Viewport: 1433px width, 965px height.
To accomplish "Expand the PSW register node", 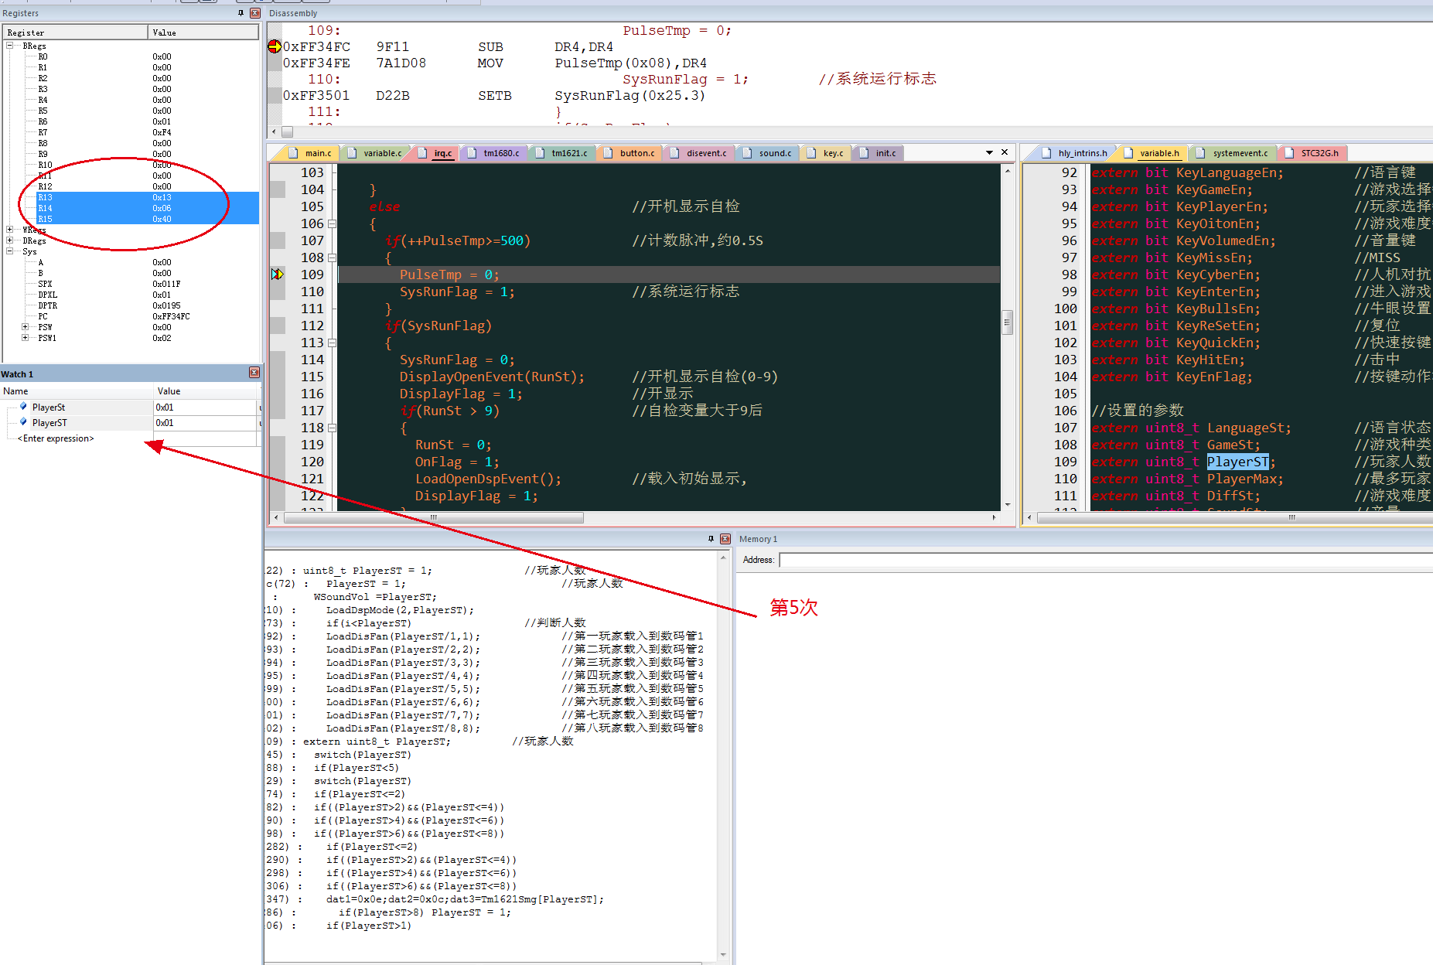I will 25,327.
